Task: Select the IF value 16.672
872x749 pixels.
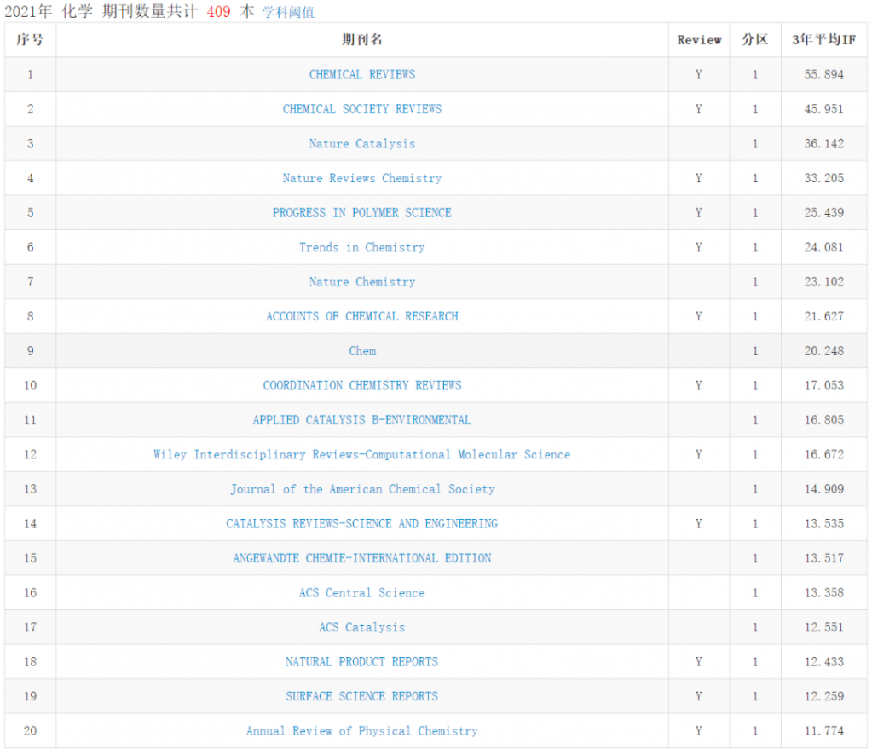Action: (823, 454)
